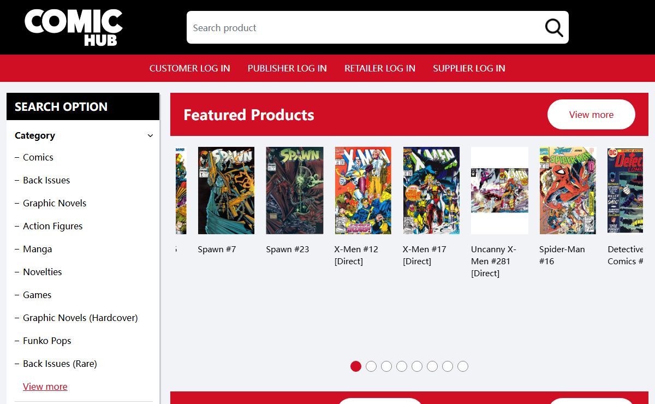This screenshot has height=404, width=655.
Task: Open the Publisher Log In page
Action: tap(287, 68)
